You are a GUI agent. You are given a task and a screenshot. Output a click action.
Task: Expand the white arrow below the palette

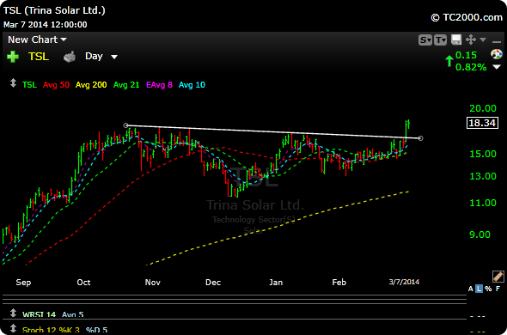[498, 67]
